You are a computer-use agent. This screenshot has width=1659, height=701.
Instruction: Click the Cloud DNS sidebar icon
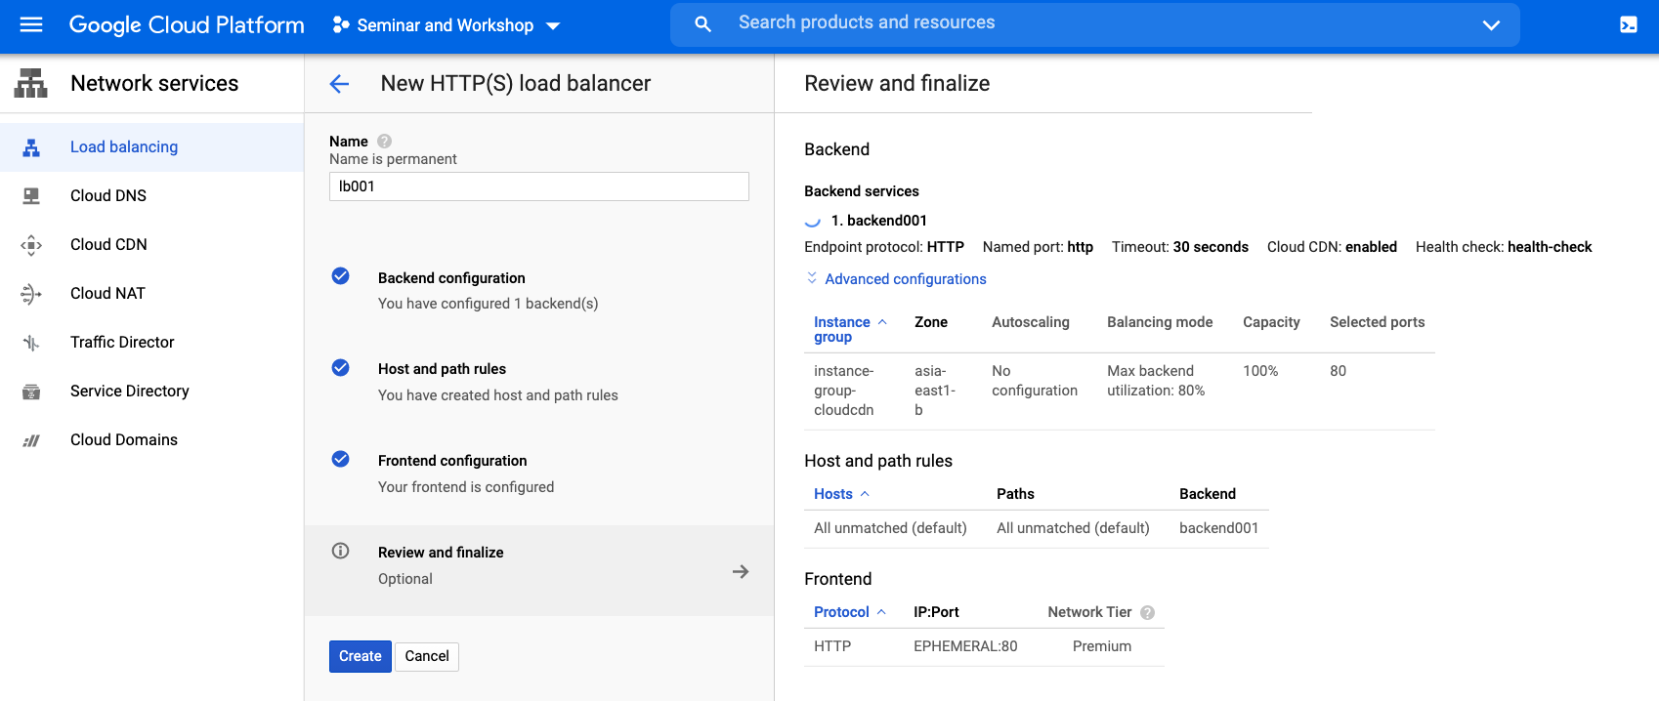pos(31,196)
